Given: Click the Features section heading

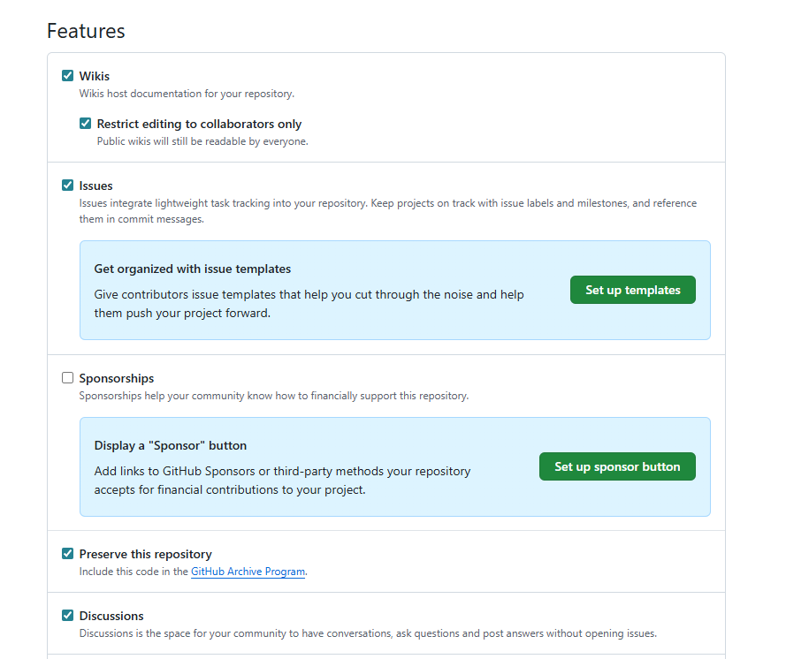Looking at the screenshot, I should click(86, 31).
